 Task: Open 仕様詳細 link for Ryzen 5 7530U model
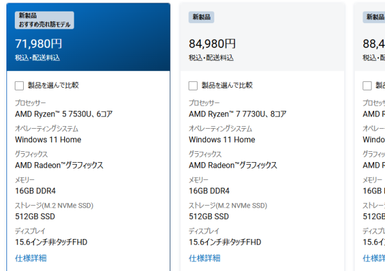[31, 258]
